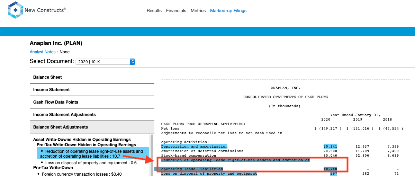Click the Anaplan Inc. (PLAN) heading

pyautogui.click(x=56, y=43)
